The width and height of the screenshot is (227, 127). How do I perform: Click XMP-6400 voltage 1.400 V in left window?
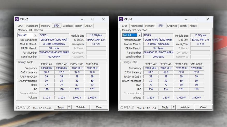(92, 98)
